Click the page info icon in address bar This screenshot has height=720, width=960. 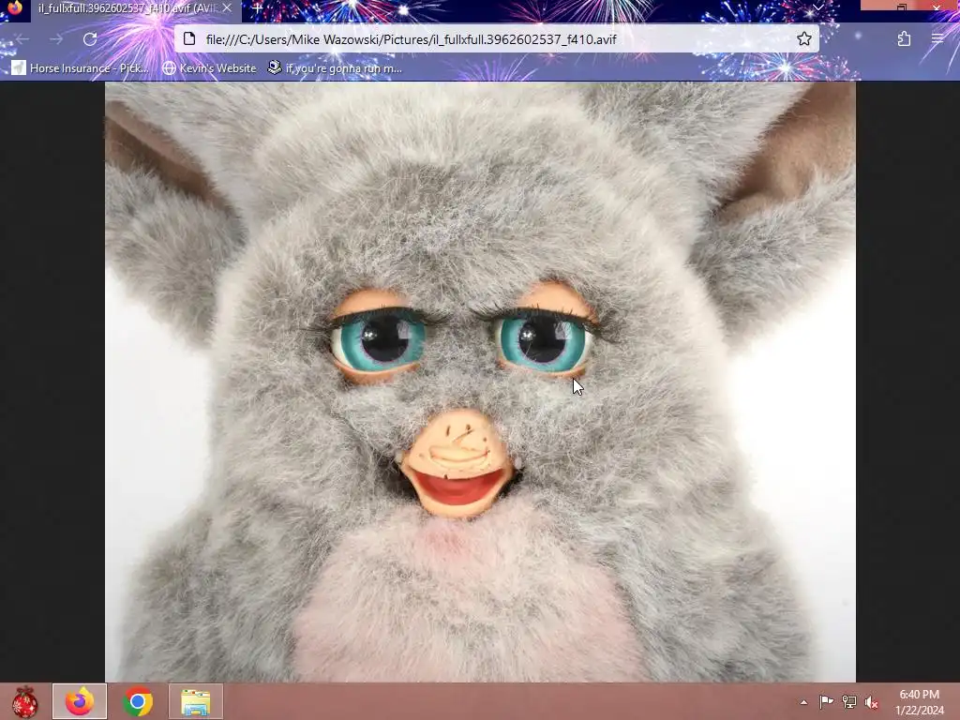pyautogui.click(x=189, y=39)
